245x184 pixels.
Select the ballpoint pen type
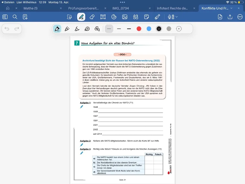(57, 29)
